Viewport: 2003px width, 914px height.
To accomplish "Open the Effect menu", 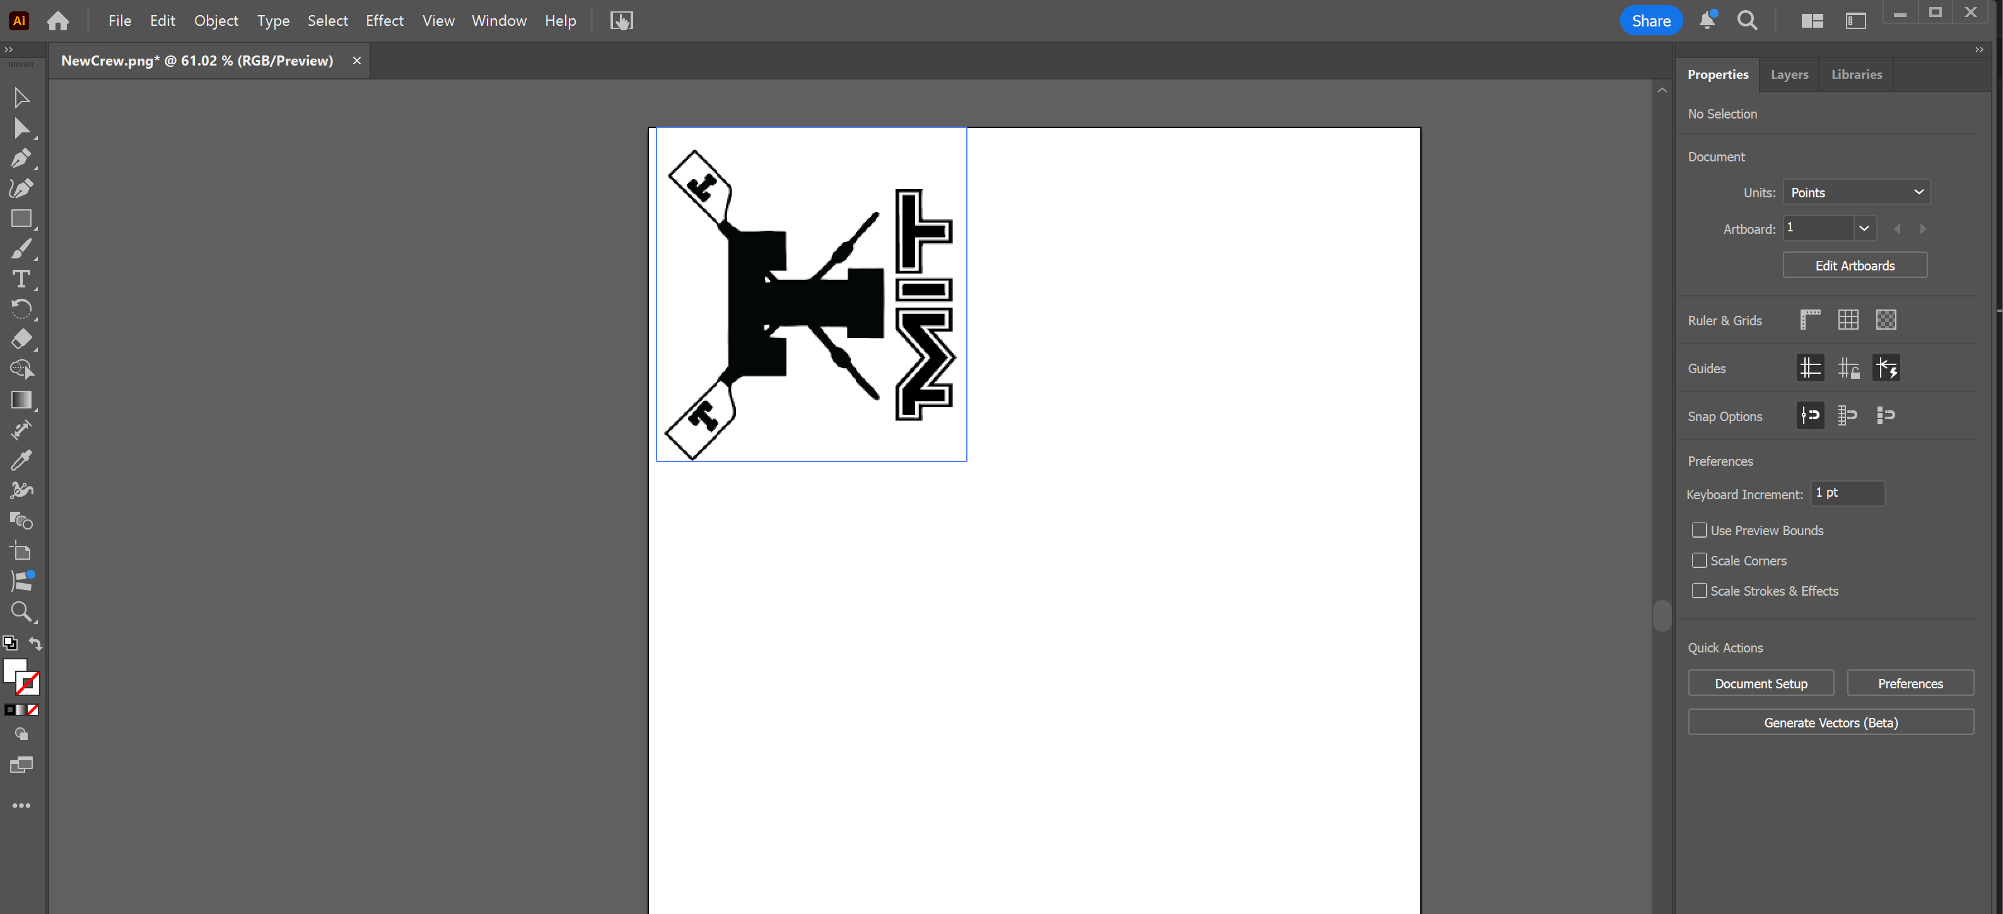I will pyautogui.click(x=384, y=20).
